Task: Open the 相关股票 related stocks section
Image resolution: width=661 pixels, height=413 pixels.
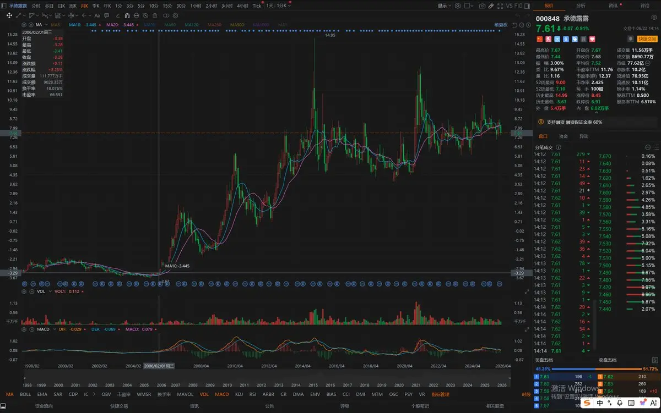Action: coord(495,406)
